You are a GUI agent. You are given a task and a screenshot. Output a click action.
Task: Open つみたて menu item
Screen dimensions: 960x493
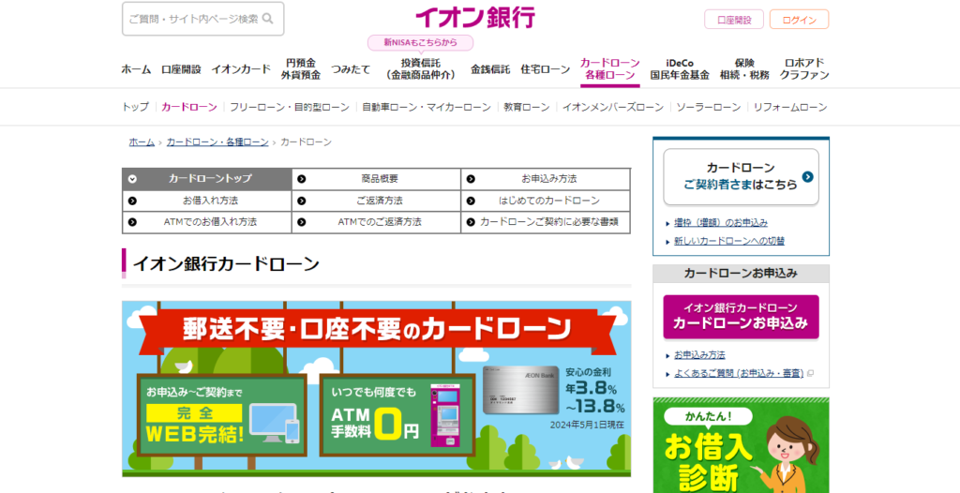point(351,69)
